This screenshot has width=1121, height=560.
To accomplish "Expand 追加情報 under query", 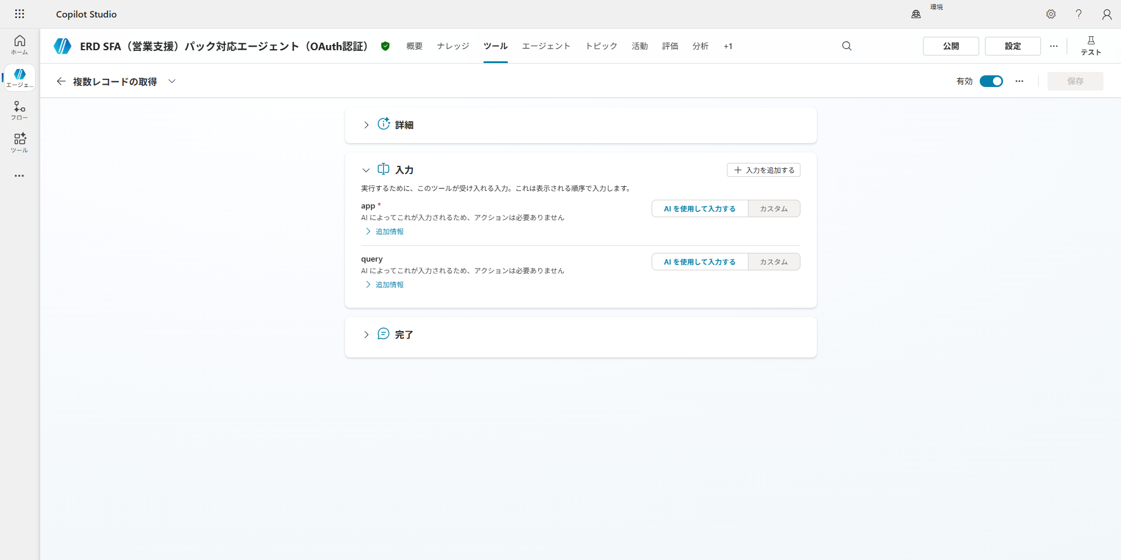I will coord(384,285).
